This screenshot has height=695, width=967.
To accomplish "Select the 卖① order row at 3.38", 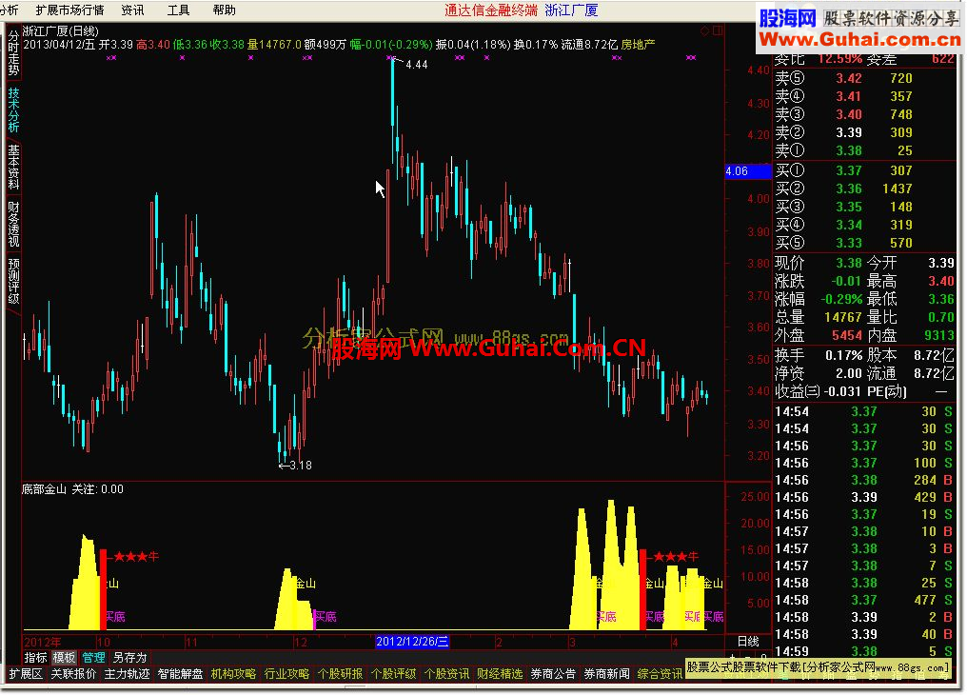I will click(864, 150).
